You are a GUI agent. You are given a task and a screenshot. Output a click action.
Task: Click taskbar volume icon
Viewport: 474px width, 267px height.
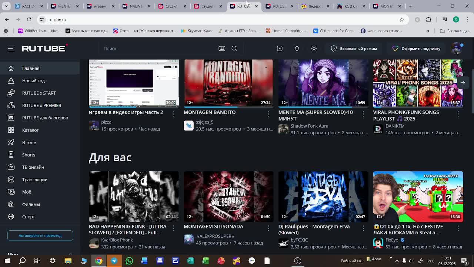411,261
